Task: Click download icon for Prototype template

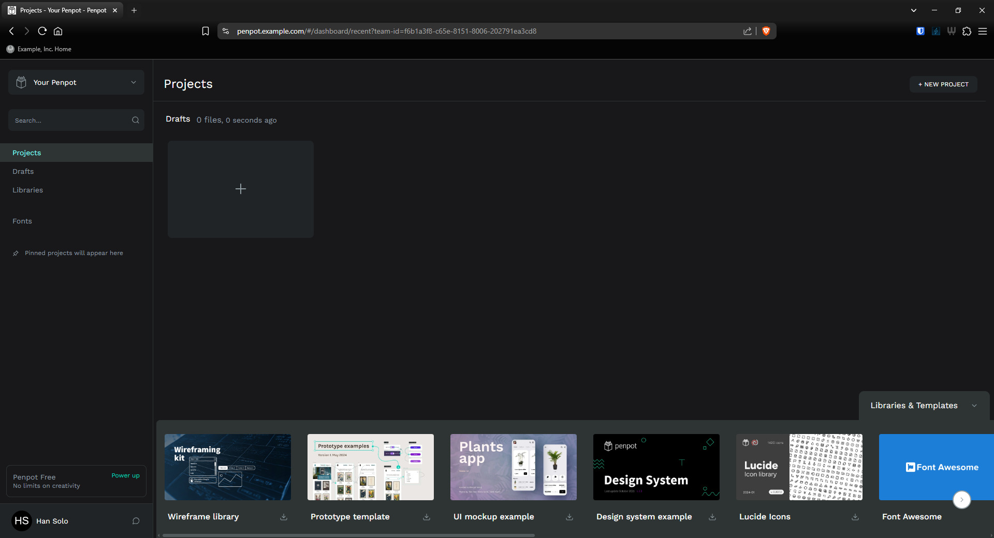Action: tap(427, 517)
